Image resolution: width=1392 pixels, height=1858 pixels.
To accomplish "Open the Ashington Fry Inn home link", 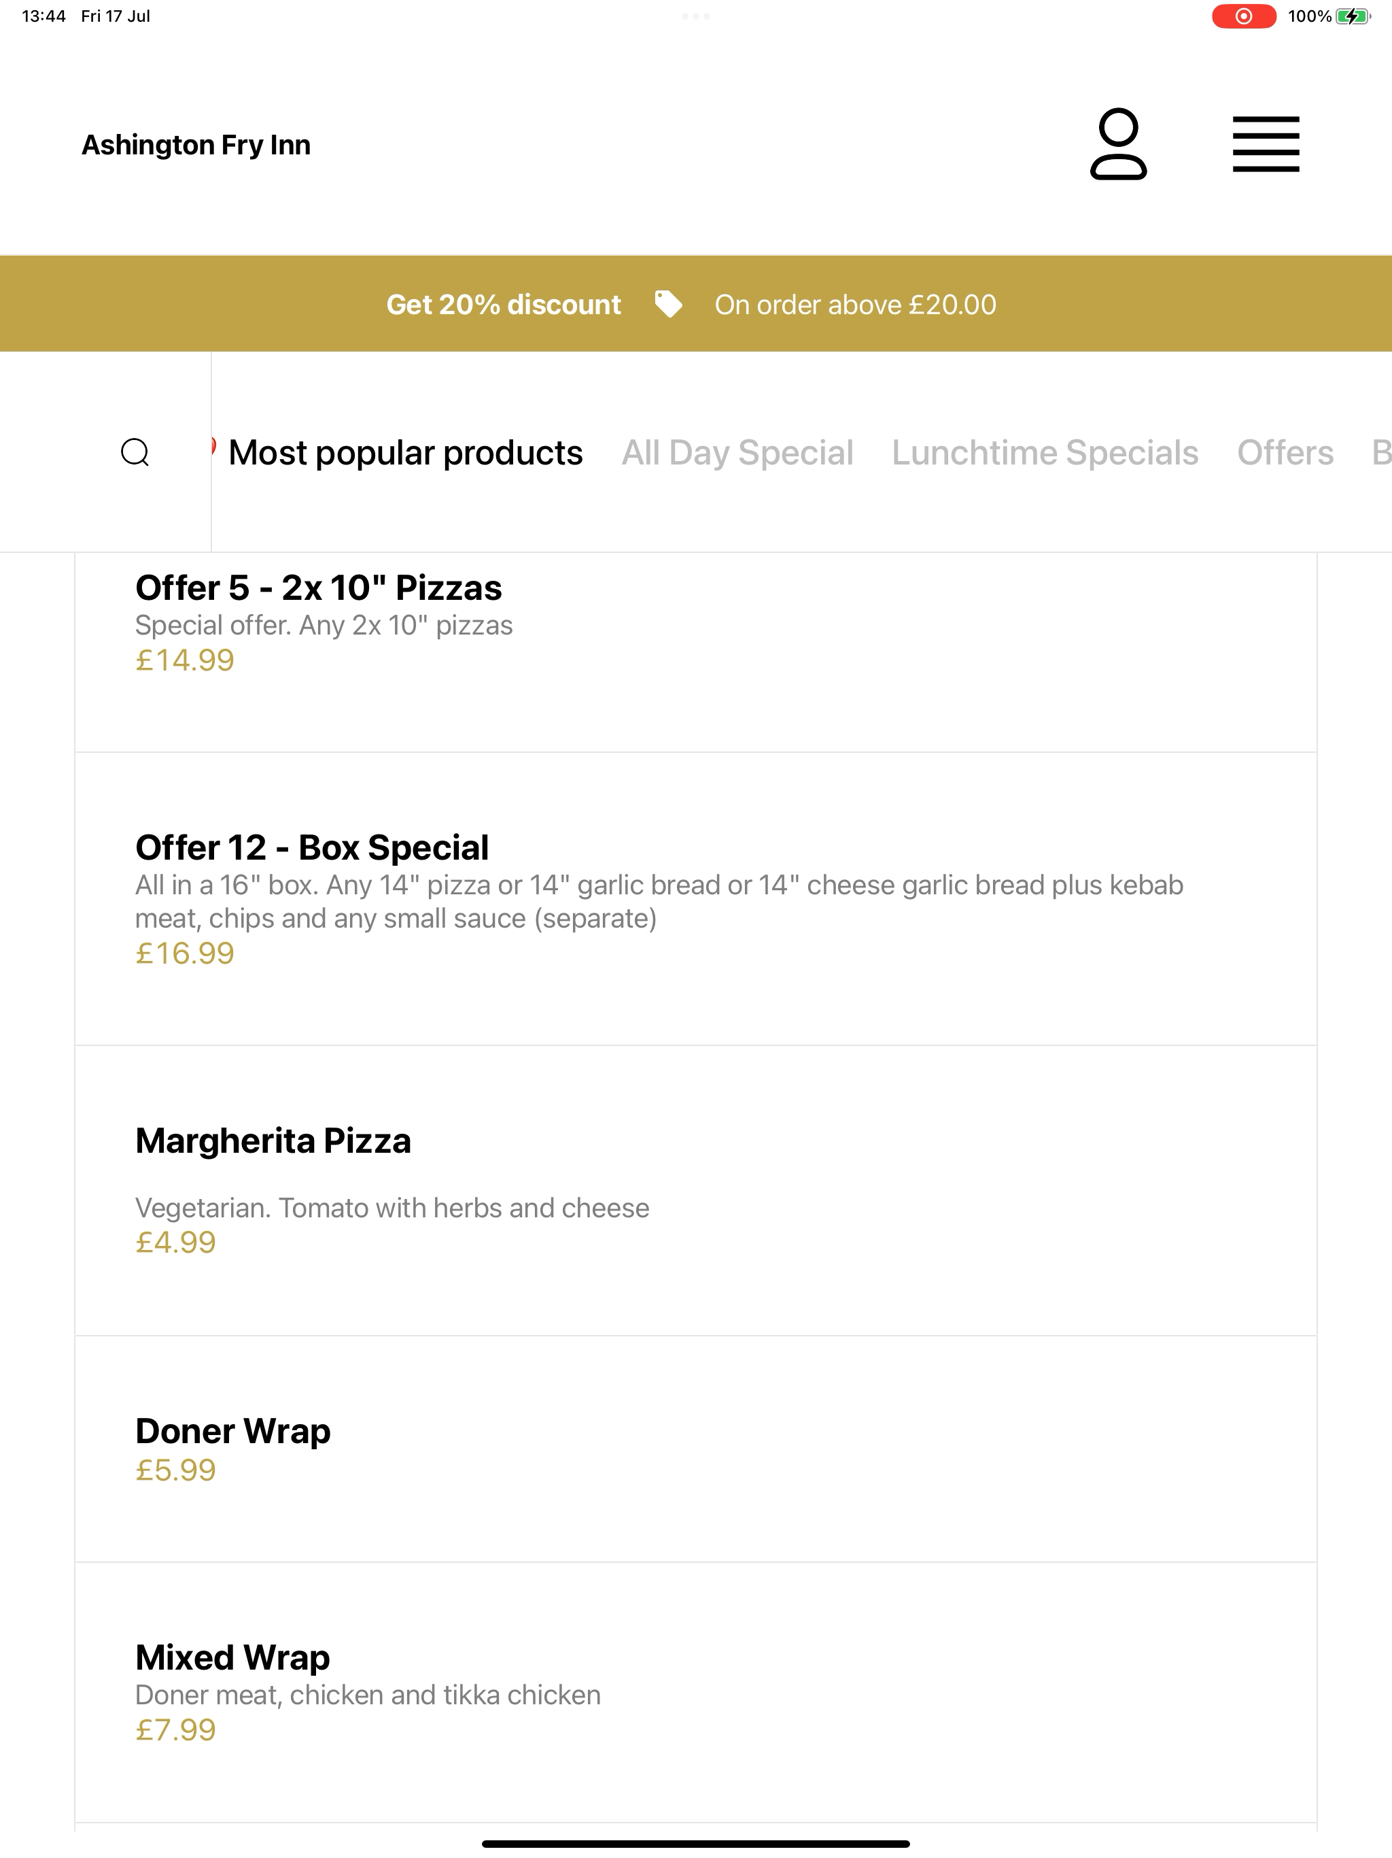I will (196, 146).
